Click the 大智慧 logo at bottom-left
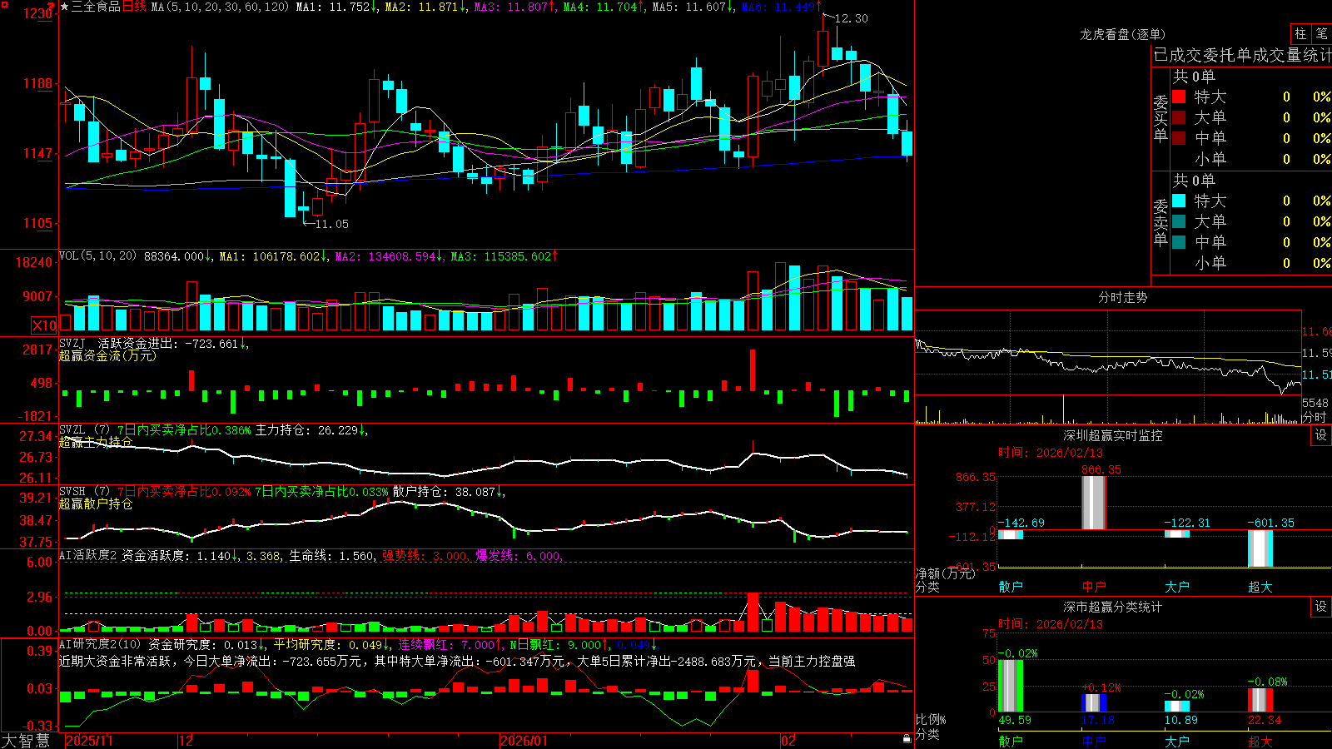1332x749 pixels. point(26,741)
